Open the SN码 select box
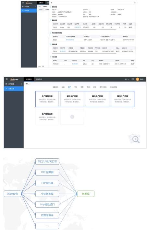 pyautogui.click(x=41, y=9)
